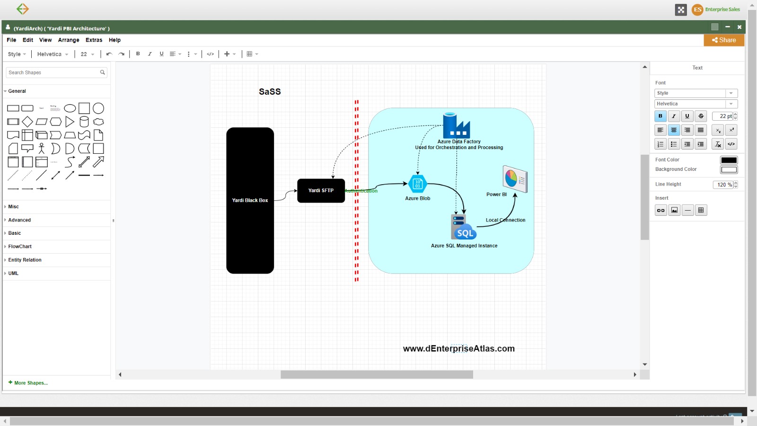Toggle Strikethrough in the Text panel

701,116
